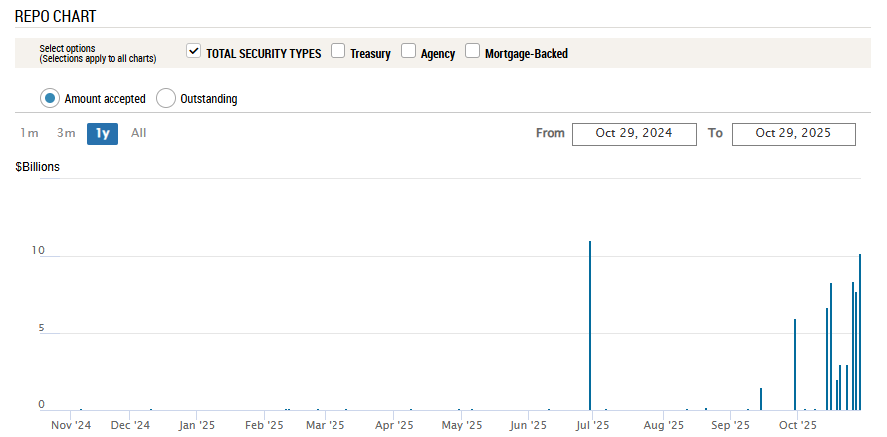
Task: Check the Mortgage-Backed option
Action: point(472,52)
